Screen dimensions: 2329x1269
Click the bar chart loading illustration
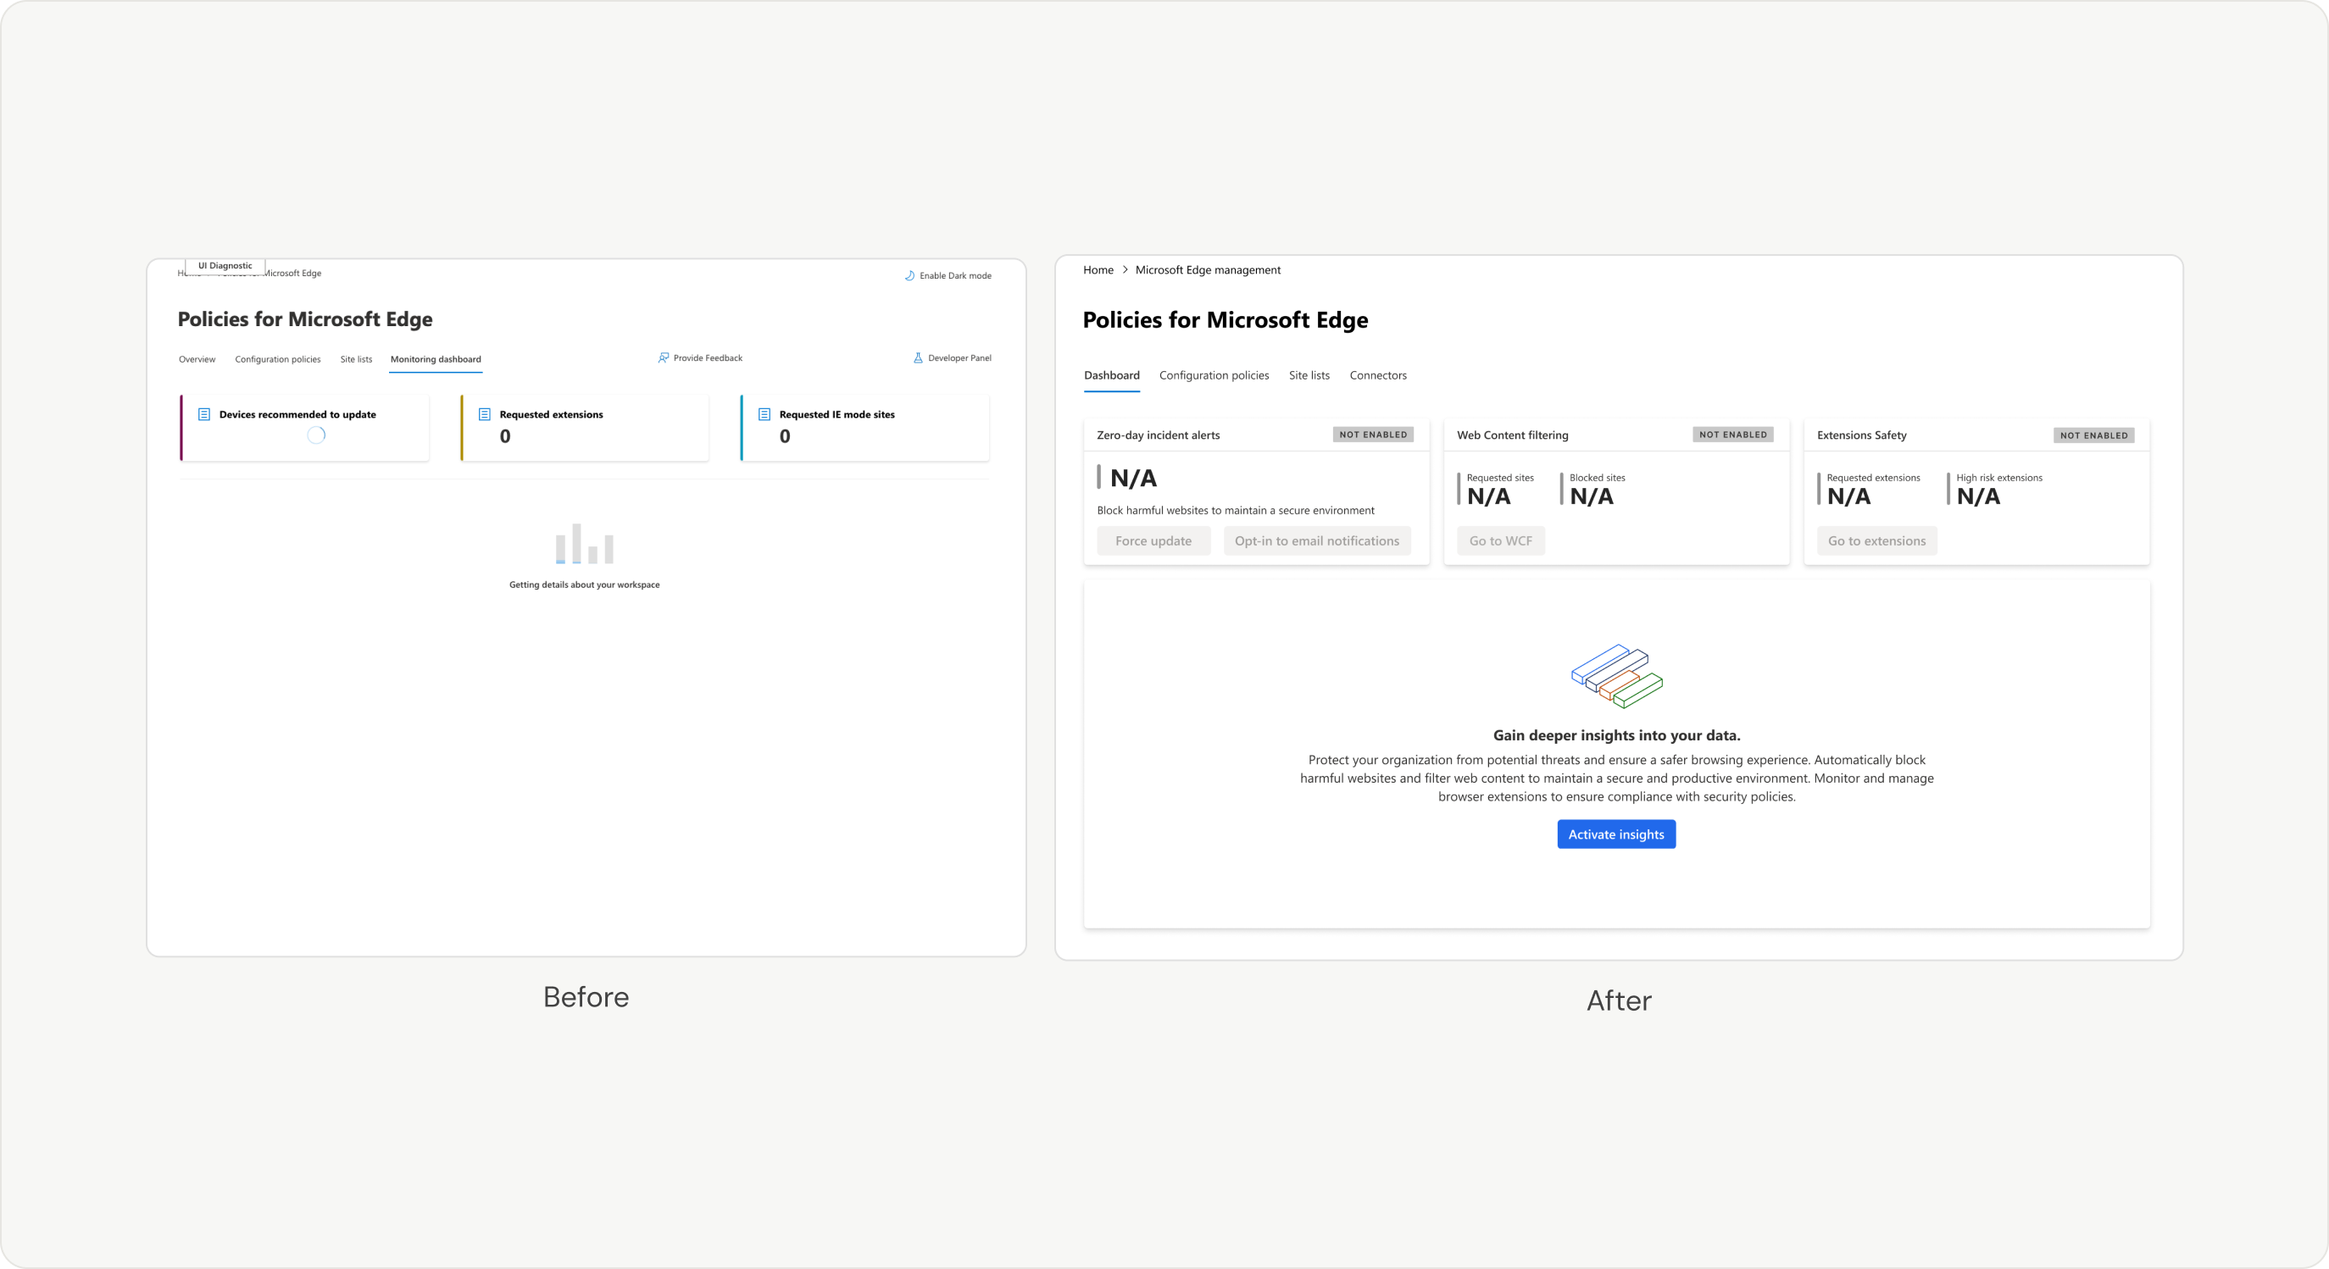(584, 543)
